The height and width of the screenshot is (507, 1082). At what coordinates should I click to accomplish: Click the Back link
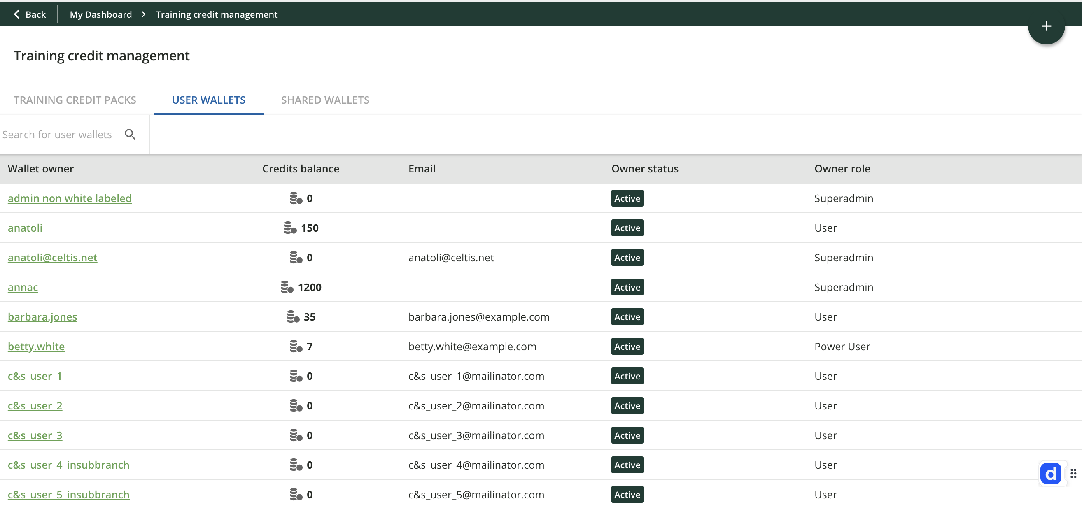pyautogui.click(x=35, y=14)
